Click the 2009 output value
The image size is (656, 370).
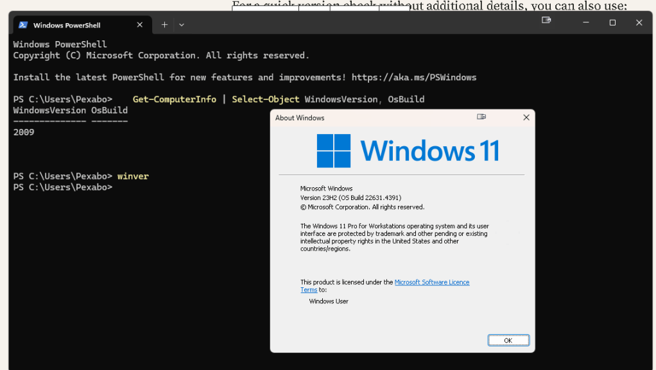coord(24,132)
